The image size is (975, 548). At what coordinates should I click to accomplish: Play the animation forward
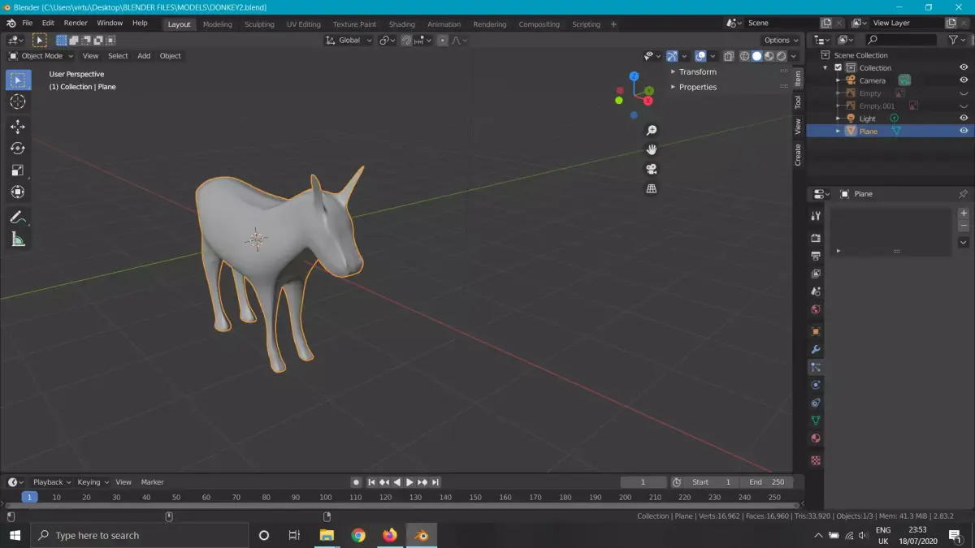409,482
